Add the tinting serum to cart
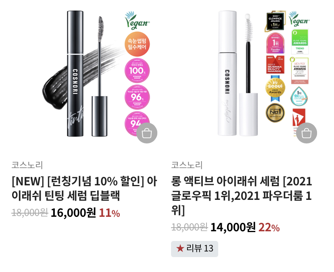The width and height of the screenshot is (334, 272). click(x=147, y=133)
